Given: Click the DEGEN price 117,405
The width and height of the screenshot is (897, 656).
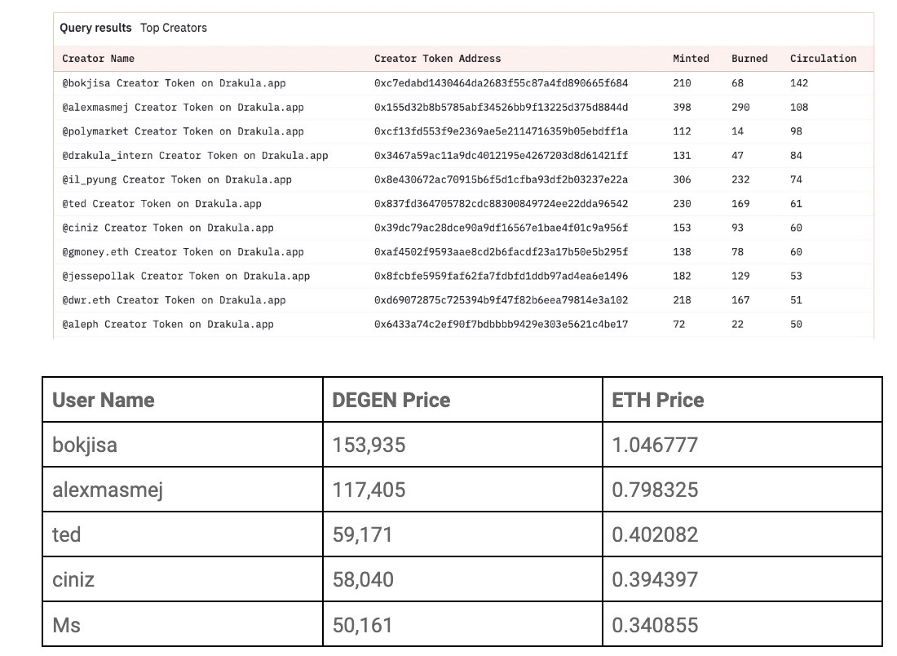Looking at the screenshot, I should pyautogui.click(x=369, y=490).
